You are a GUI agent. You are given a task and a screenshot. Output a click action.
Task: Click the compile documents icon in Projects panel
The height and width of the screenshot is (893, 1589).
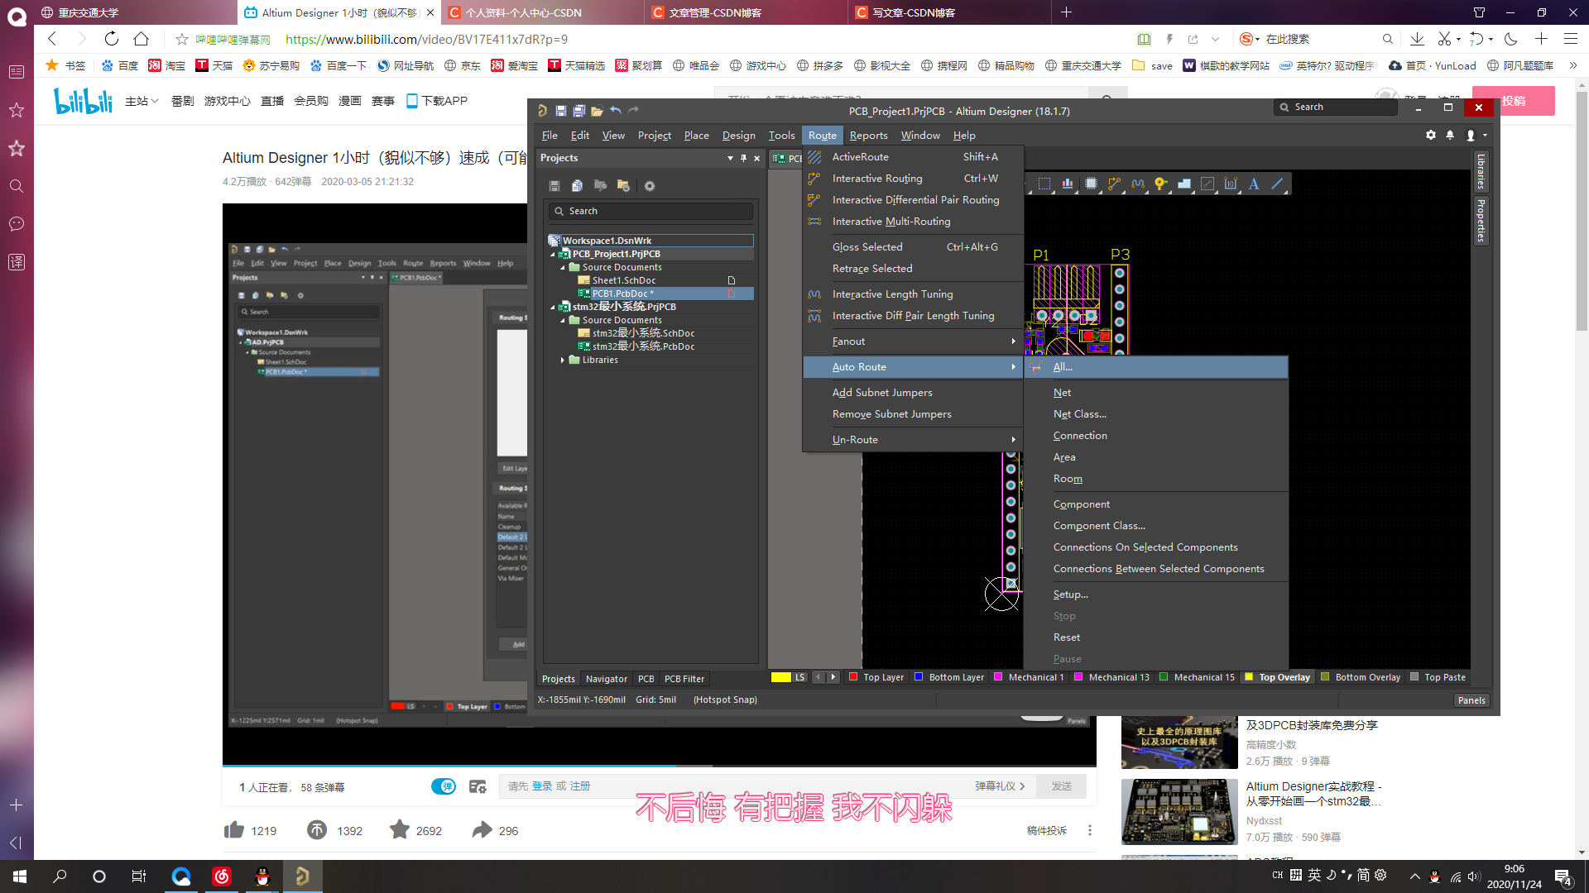coord(577,186)
